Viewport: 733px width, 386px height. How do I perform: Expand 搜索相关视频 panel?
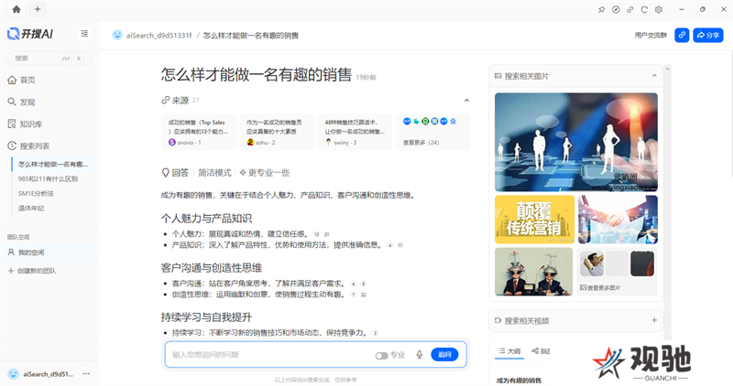pos(654,320)
